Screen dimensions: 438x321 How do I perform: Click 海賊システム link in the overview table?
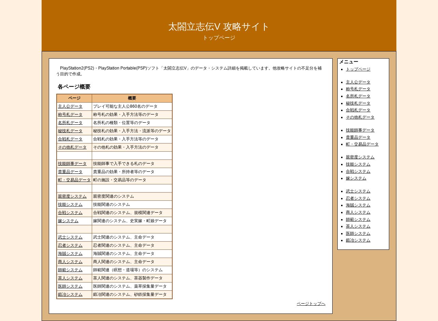point(70,254)
